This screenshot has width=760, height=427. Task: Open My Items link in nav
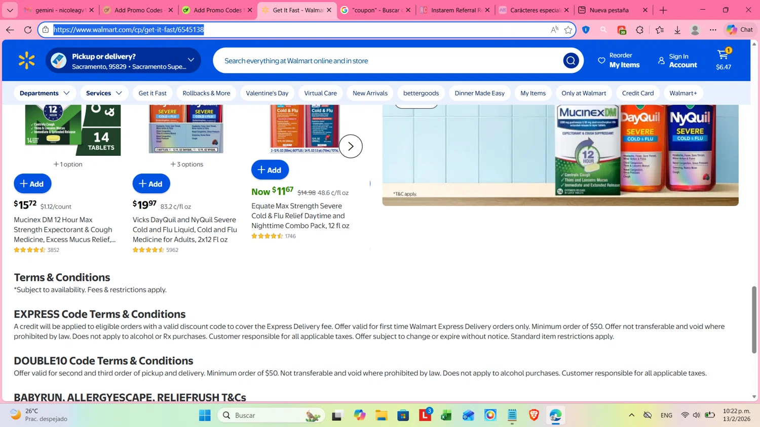(533, 93)
